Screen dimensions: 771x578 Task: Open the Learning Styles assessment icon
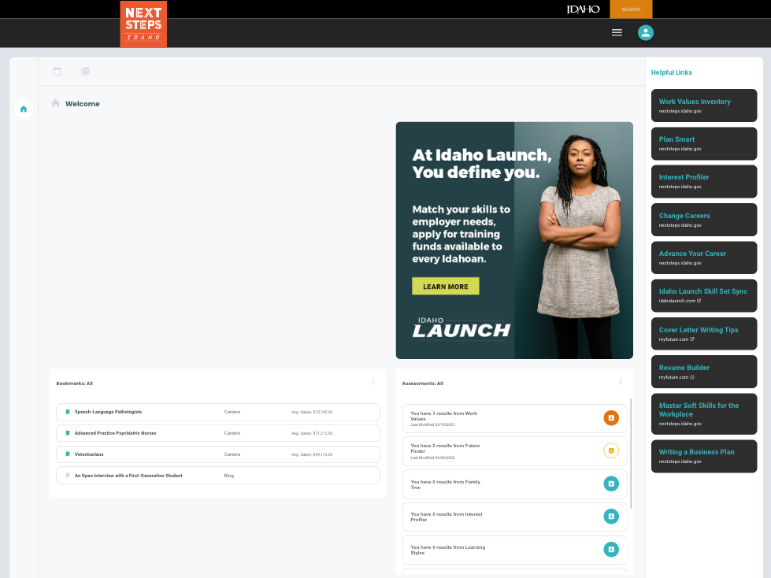tap(611, 550)
